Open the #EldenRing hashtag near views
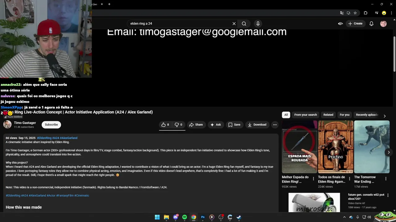This screenshot has height=222, width=396. coord(44,138)
